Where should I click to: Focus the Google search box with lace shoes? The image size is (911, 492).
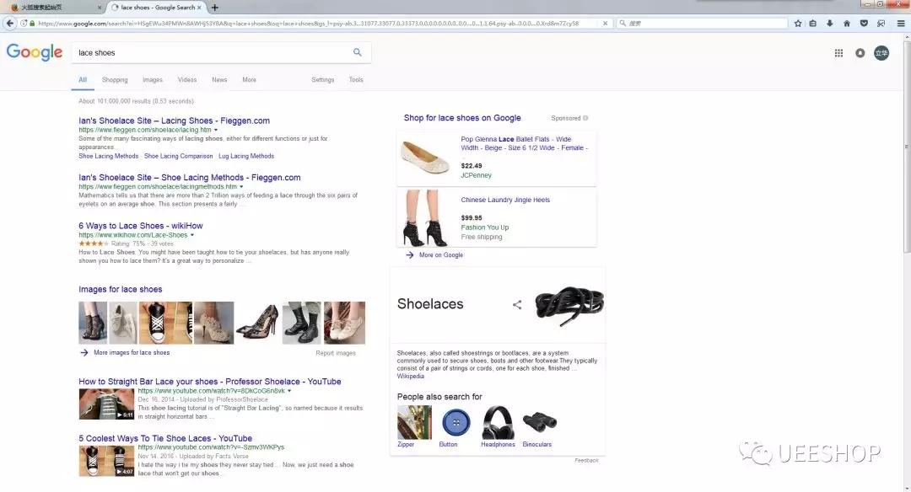pos(212,52)
